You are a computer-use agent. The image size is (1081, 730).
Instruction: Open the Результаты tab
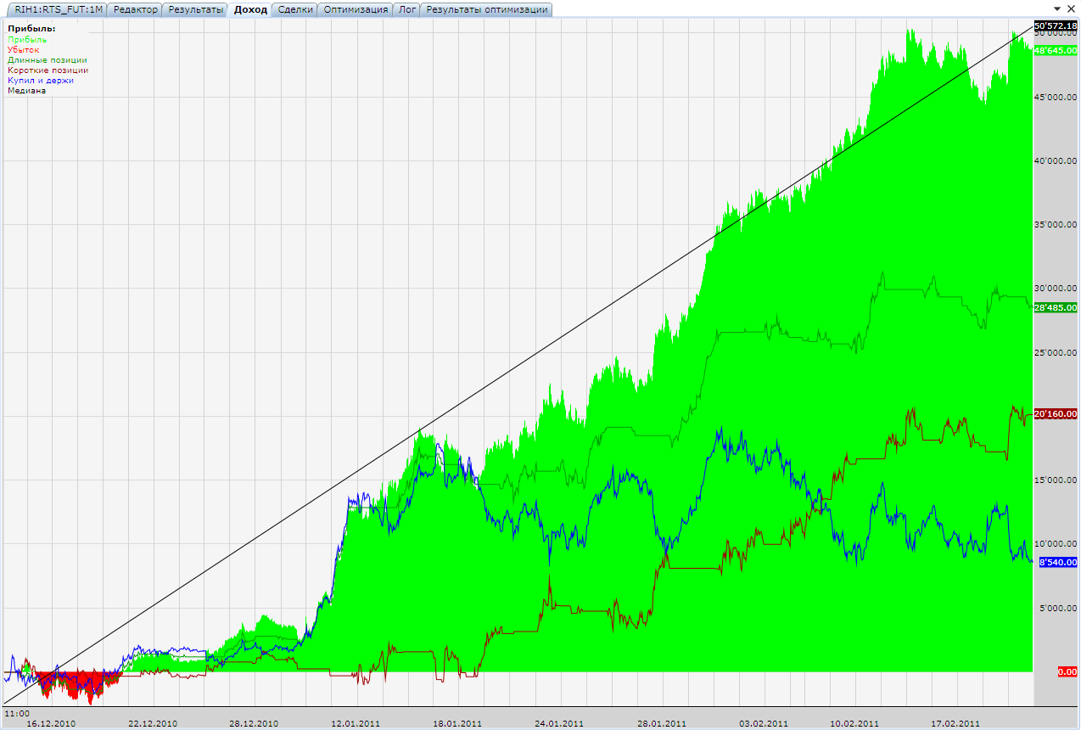tap(195, 9)
